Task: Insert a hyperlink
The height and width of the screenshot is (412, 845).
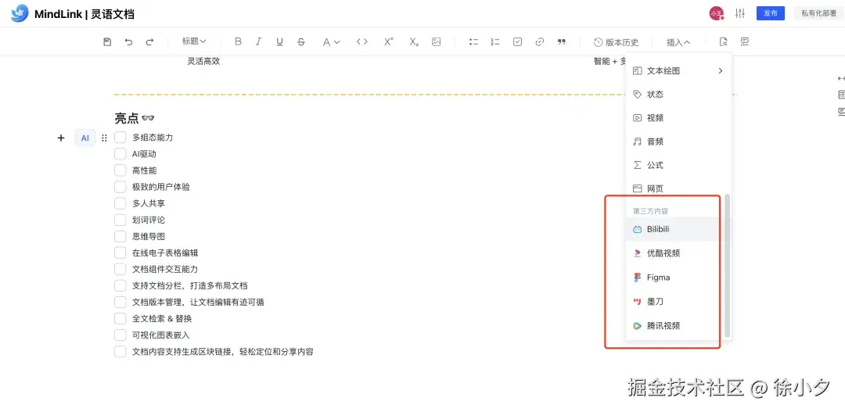Action: click(539, 42)
